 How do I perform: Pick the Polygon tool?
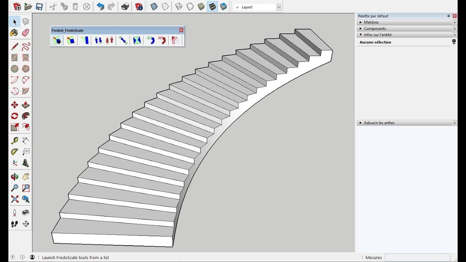(x=25, y=69)
